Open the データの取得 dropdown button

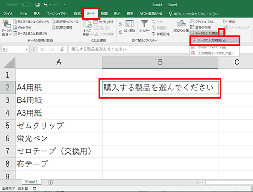(6, 28)
